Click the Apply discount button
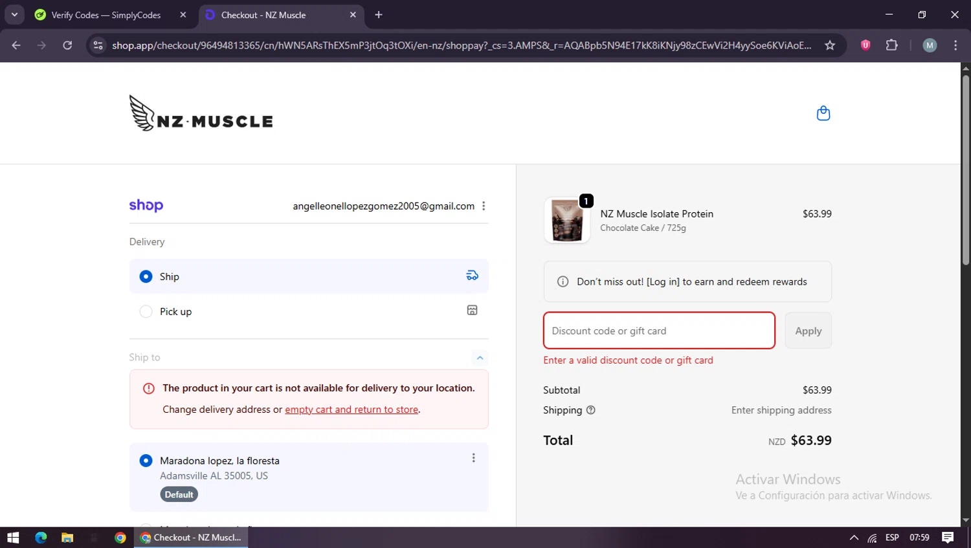The image size is (971, 548). coord(808,331)
